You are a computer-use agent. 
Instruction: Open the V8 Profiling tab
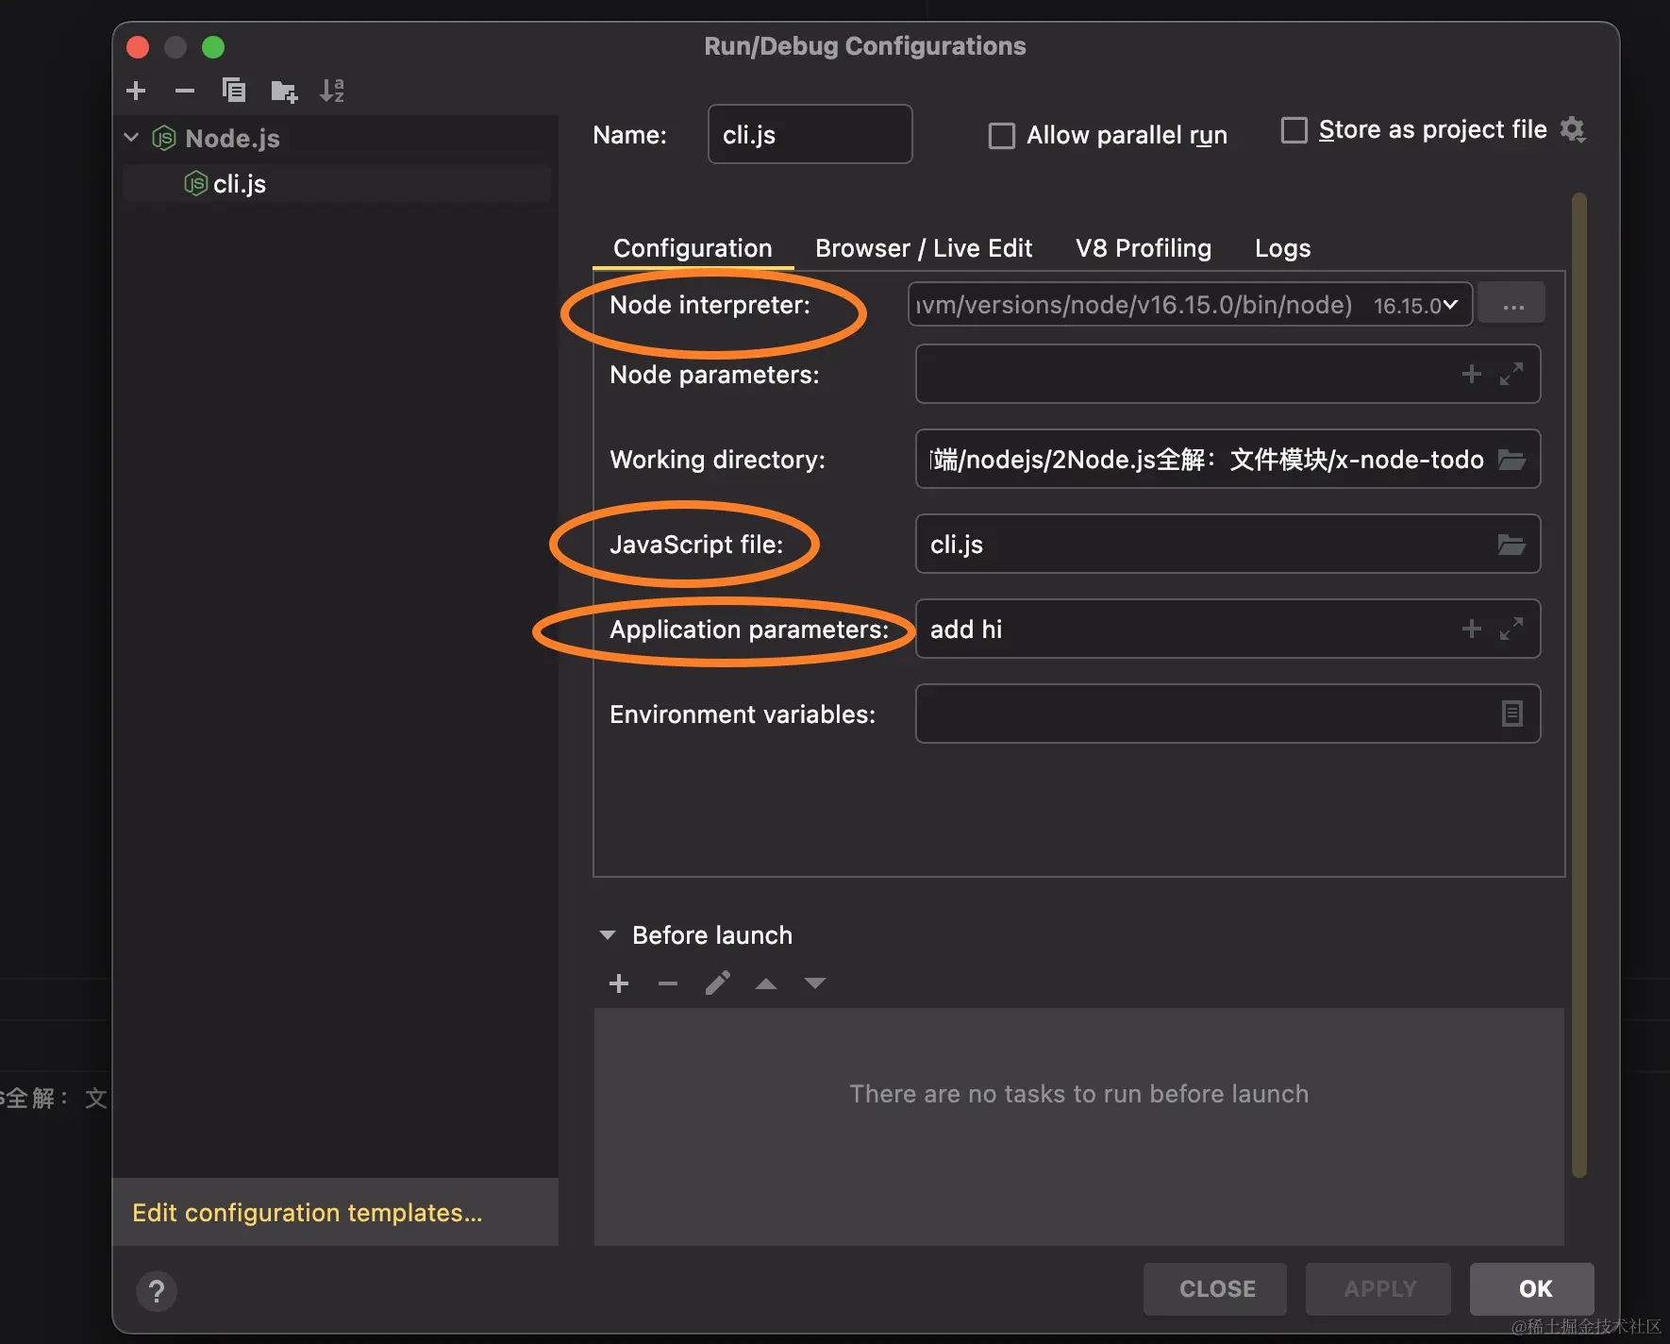(1144, 248)
